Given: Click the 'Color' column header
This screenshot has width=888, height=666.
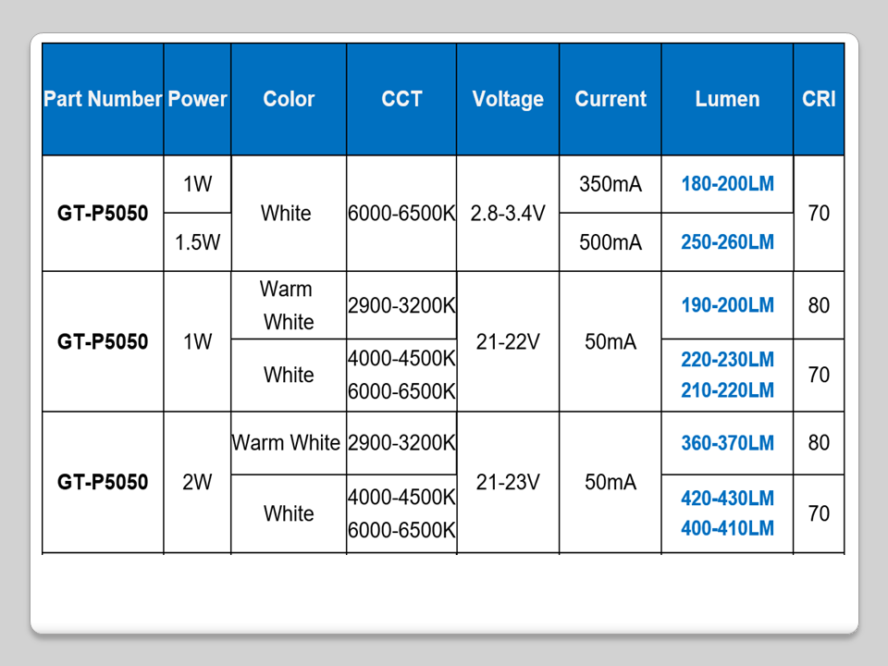Looking at the screenshot, I should pos(289,99).
